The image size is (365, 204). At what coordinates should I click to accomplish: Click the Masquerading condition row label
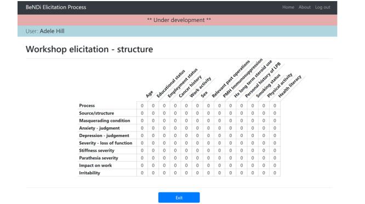pos(105,121)
